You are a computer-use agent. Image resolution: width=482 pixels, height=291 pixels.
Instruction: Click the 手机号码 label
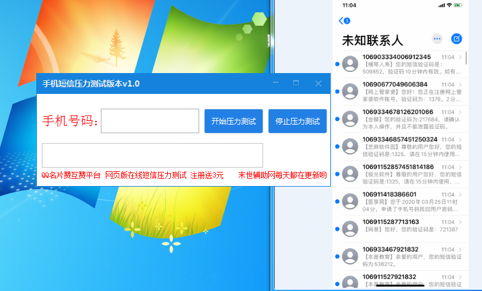point(70,120)
